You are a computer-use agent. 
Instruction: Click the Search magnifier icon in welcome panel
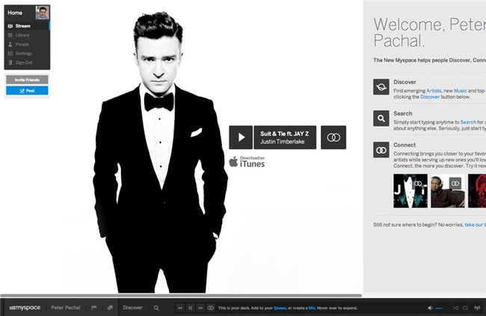[381, 118]
